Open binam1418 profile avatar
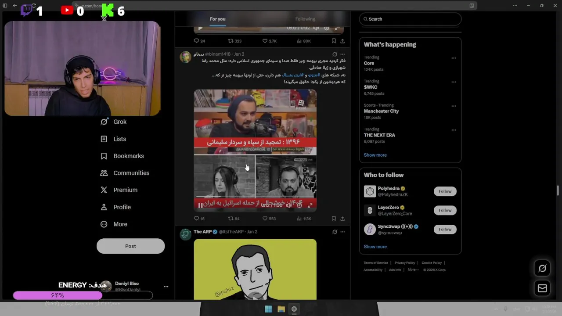 pos(185,57)
